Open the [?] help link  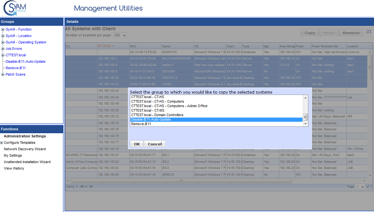click(x=369, y=32)
